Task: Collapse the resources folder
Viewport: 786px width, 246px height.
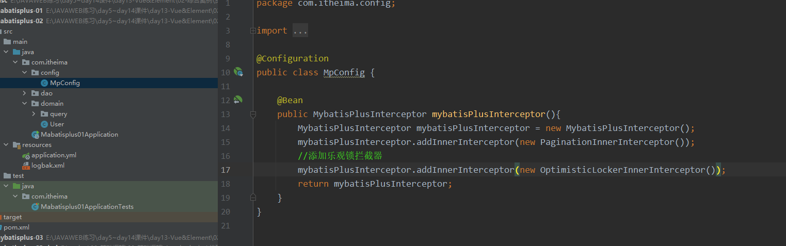Action: (x=6, y=145)
